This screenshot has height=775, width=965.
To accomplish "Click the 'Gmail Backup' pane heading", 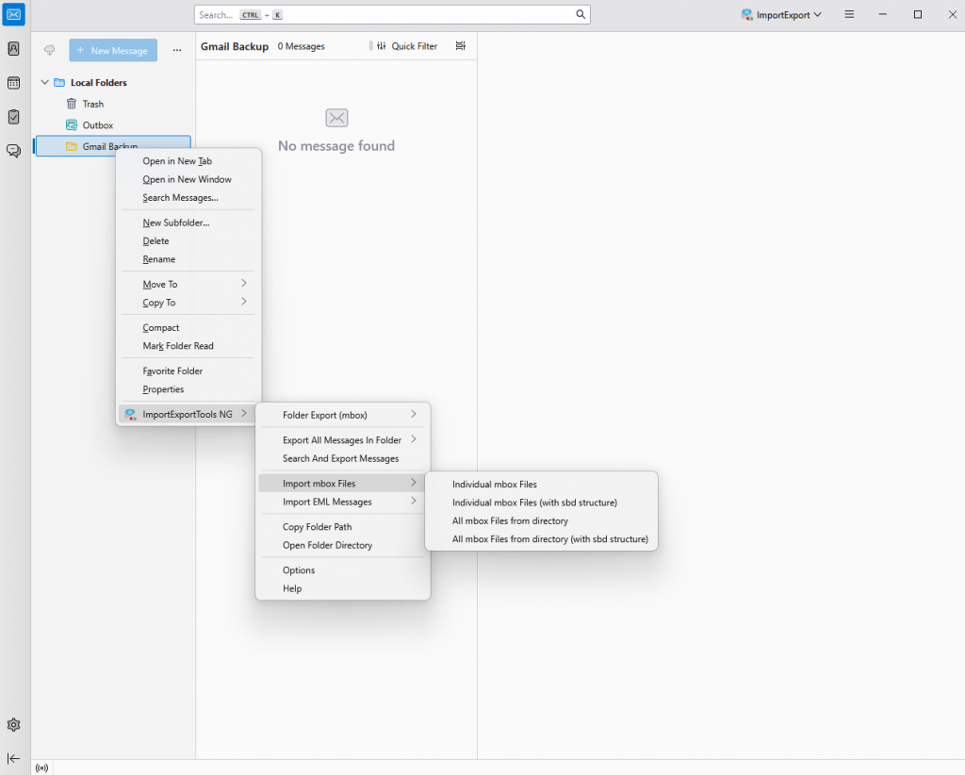I will [x=235, y=46].
